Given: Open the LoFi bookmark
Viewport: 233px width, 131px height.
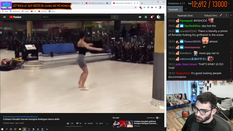Looking at the screenshot, I should [33, 11].
